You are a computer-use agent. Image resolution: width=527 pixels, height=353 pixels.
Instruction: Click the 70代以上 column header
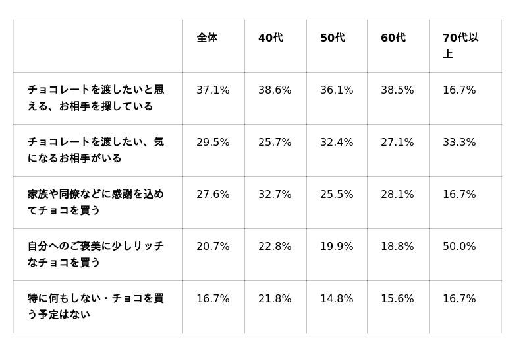(460, 46)
